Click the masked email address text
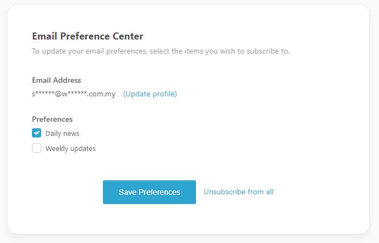Viewport: 379px width, 243px height. pyautogui.click(x=74, y=94)
